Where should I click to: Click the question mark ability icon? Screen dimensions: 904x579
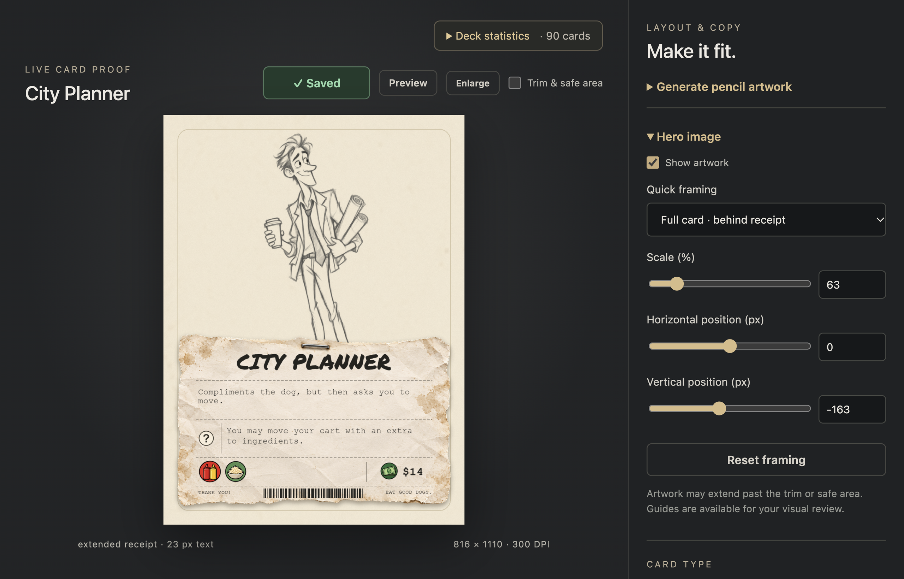pos(206,438)
